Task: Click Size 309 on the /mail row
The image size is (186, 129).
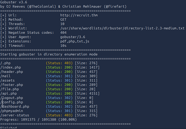Action: coord(86,76)
